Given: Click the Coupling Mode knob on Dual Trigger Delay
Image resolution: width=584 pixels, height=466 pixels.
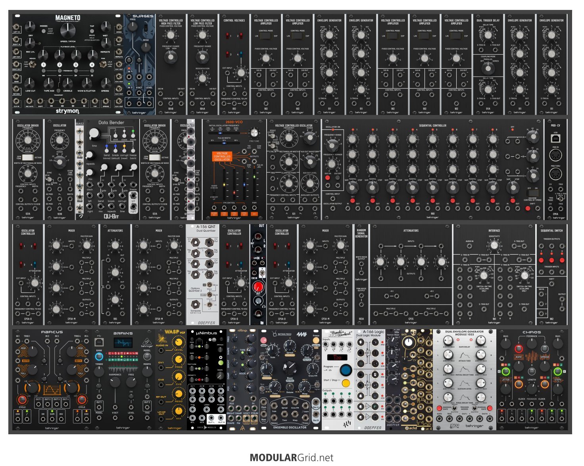Looking at the screenshot, I should pyautogui.click(x=488, y=68).
